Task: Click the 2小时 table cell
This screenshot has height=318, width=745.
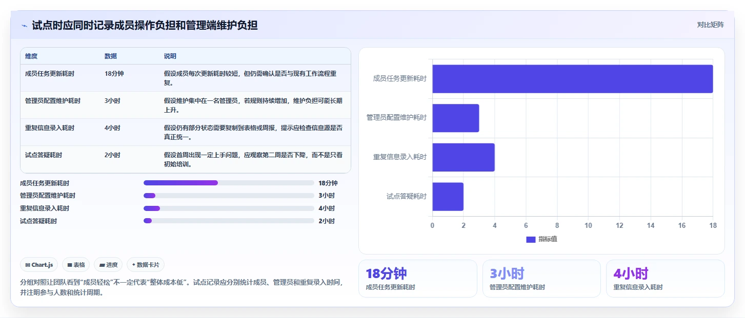Action: tap(112, 155)
